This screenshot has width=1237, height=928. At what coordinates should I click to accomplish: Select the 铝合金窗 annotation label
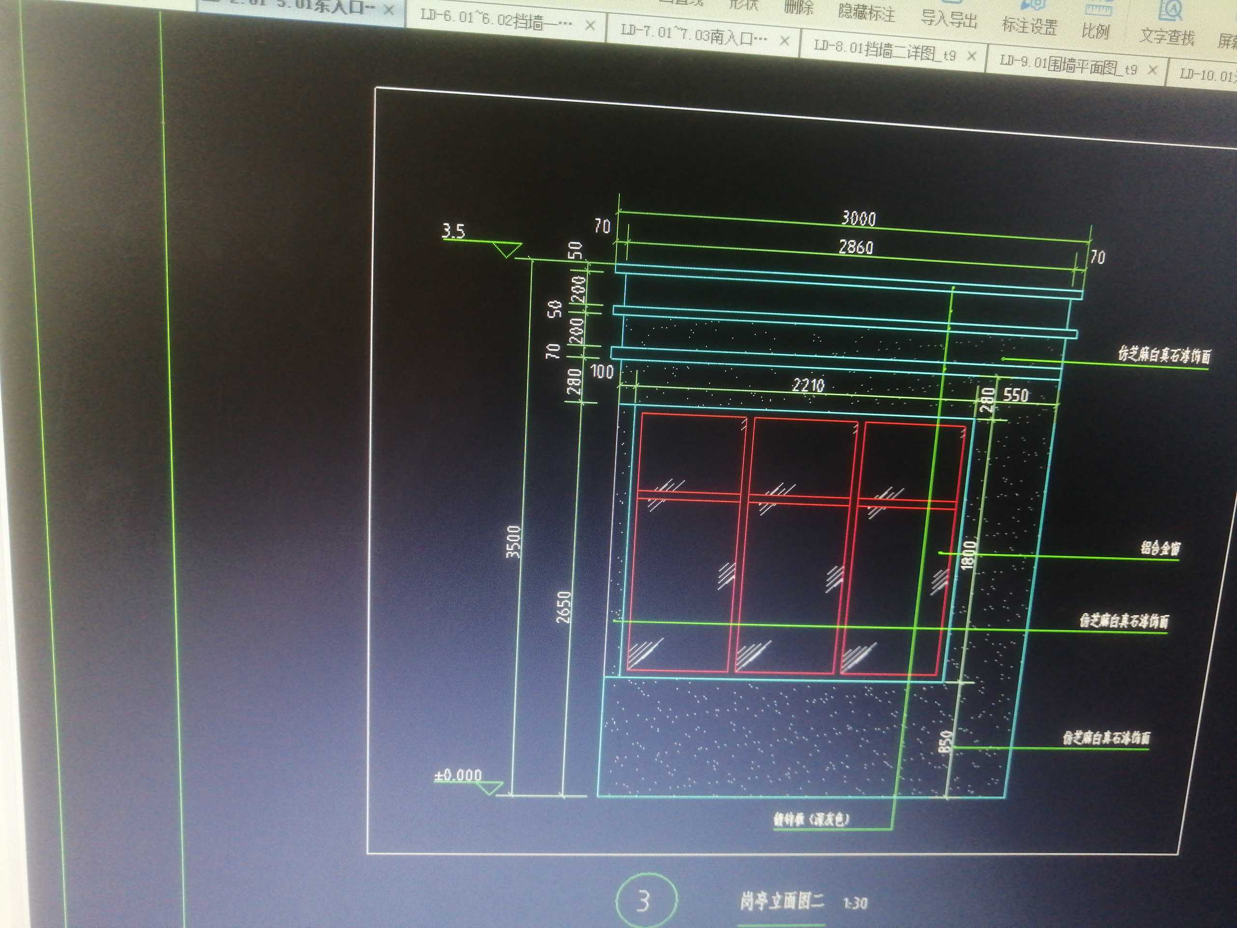pos(1161,548)
